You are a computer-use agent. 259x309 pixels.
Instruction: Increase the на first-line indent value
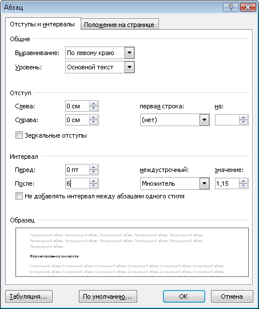pos(244,118)
